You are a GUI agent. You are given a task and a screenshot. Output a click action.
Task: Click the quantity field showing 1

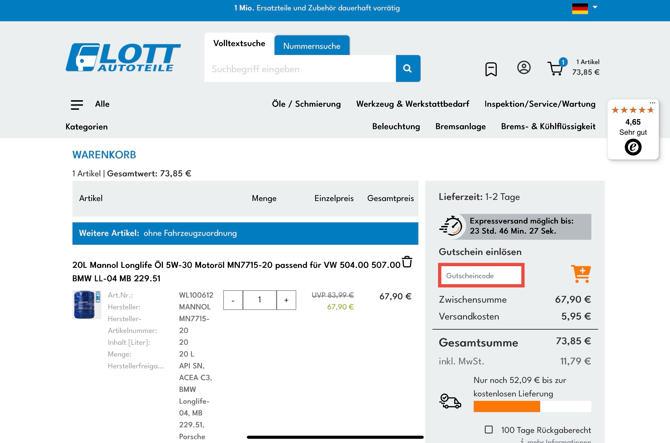[x=259, y=300]
